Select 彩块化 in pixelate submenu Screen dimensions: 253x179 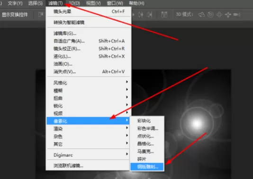click(147, 120)
